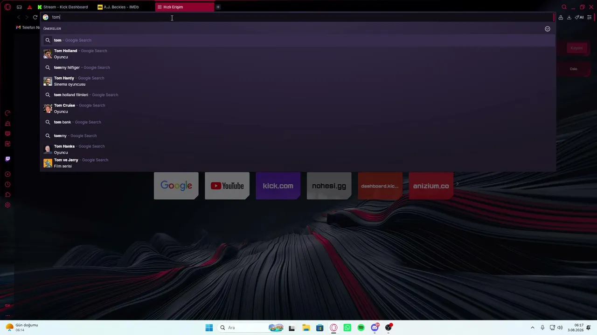
Task: Open Spotify from the taskbar
Action: (361, 328)
